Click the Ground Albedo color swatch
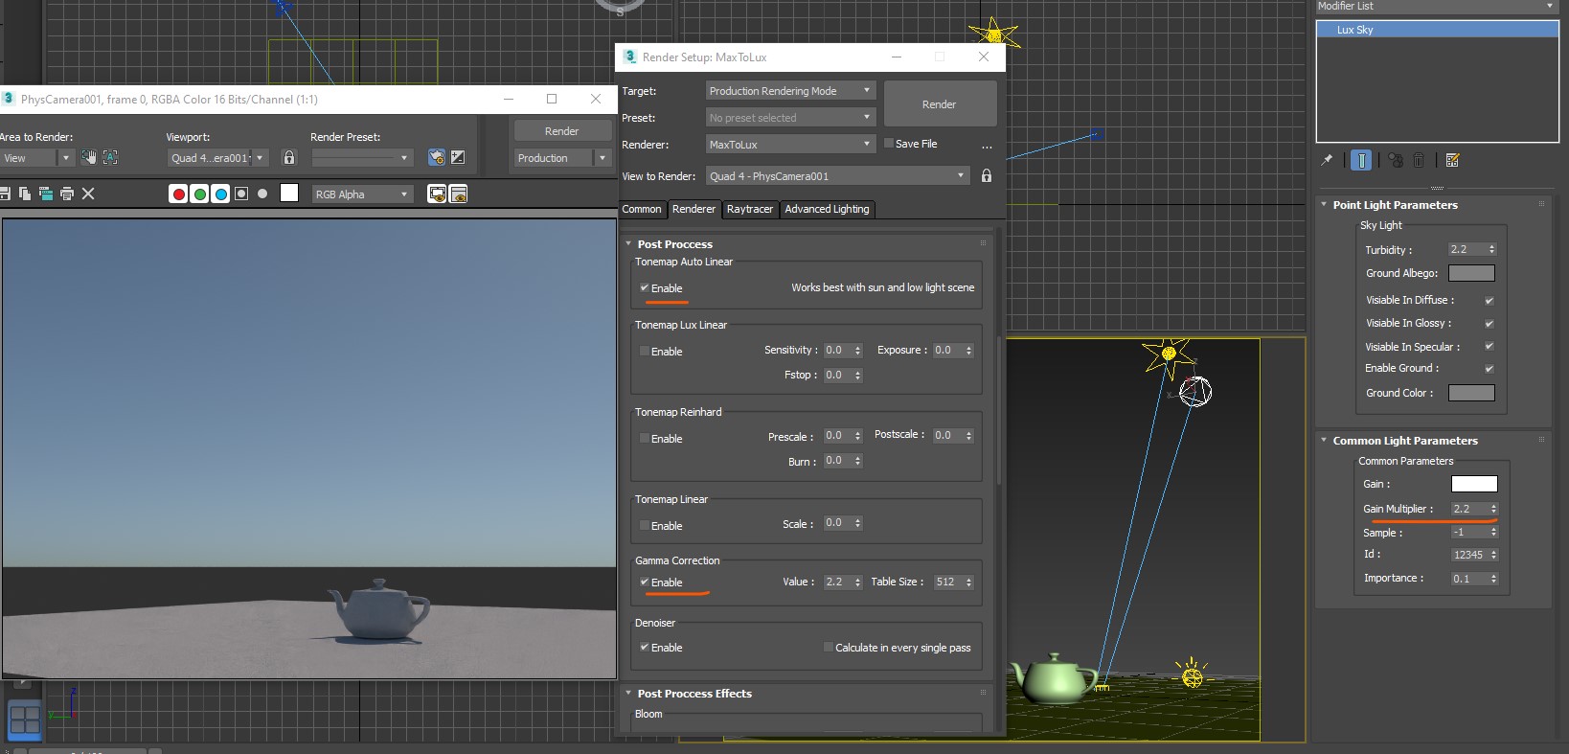 point(1471,274)
